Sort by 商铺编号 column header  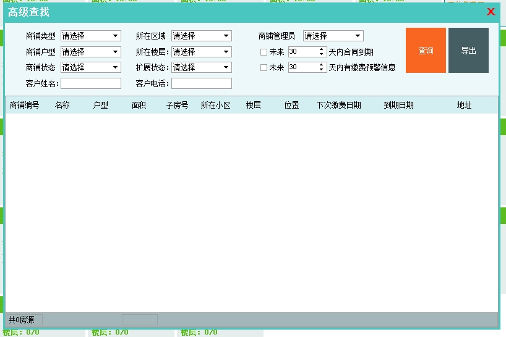pos(25,106)
